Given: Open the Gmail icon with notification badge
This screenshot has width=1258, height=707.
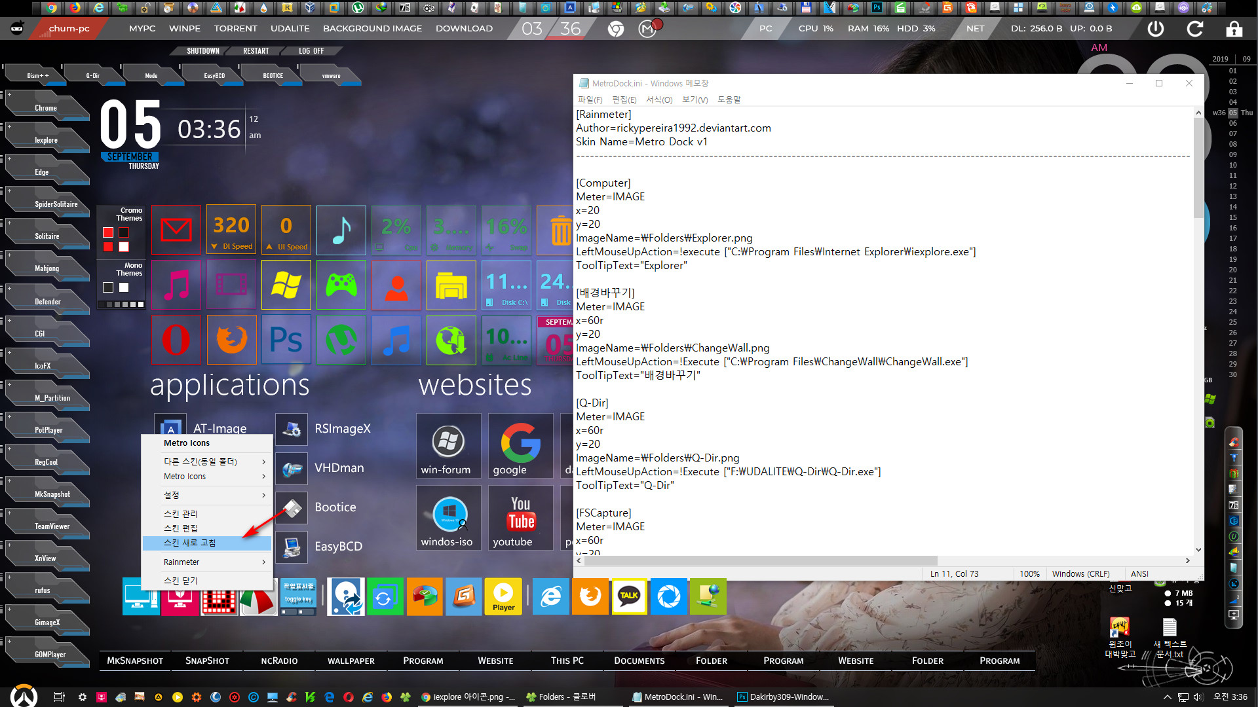Looking at the screenshot, I should tap(648, 29).
